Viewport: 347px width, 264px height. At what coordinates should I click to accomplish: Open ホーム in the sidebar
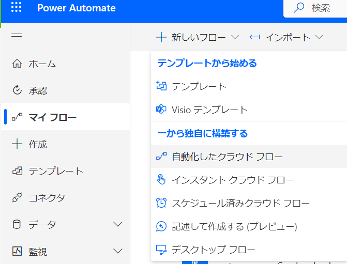[65, 64]
